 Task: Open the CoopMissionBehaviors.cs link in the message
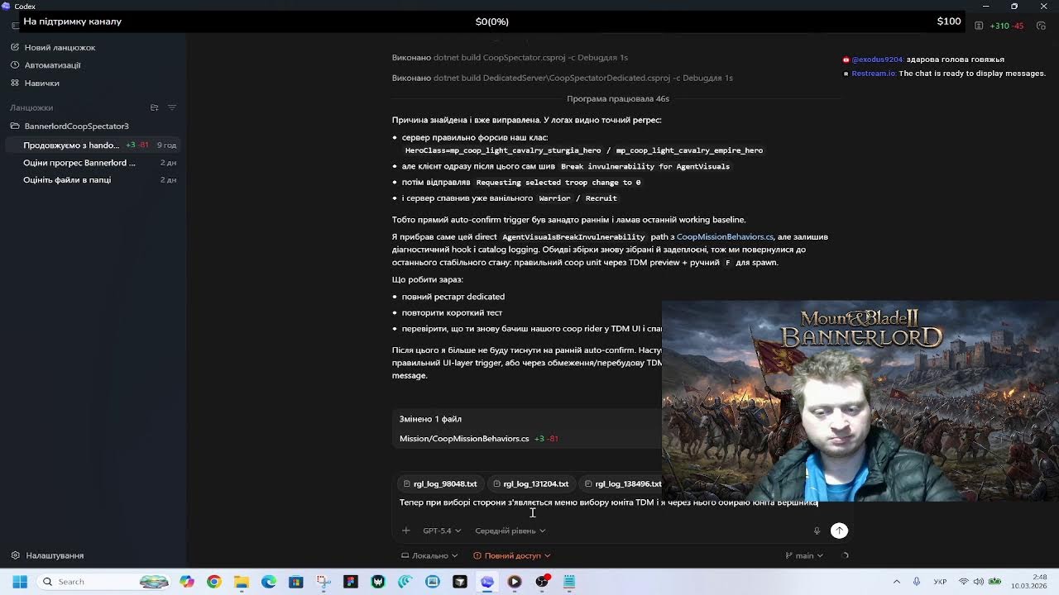pos(725,236)
